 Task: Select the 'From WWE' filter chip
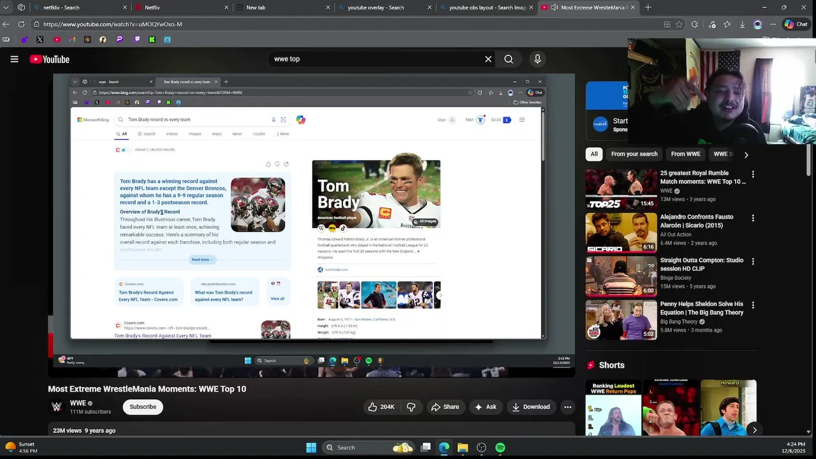tap(686, 154)
